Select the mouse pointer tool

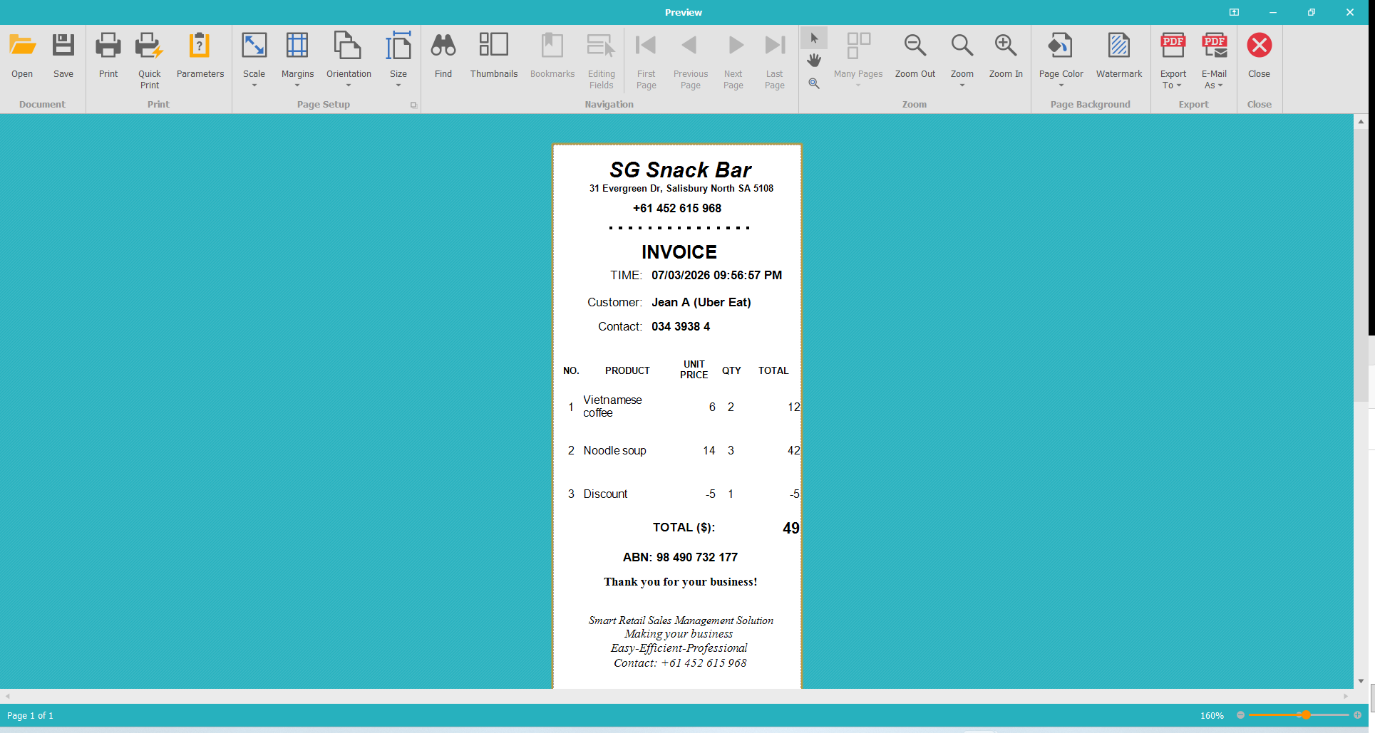tap(813, 38)
